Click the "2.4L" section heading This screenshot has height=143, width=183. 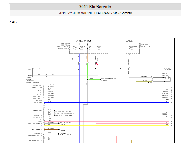pyautogui.click(x=13, y=22)
